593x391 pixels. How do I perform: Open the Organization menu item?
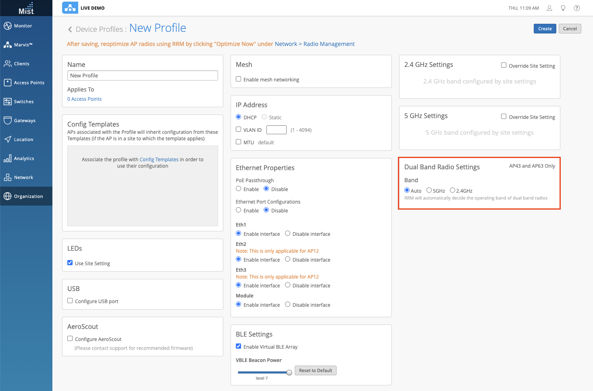click(x=28, y=196)
